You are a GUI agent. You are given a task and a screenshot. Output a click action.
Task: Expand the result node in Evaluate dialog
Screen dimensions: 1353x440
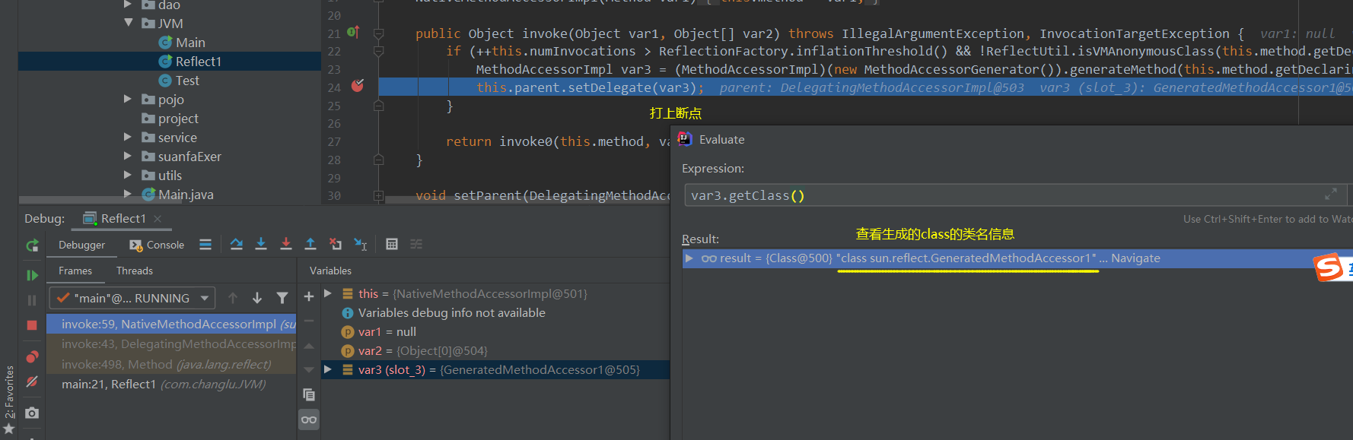click(x=689, y=258)
